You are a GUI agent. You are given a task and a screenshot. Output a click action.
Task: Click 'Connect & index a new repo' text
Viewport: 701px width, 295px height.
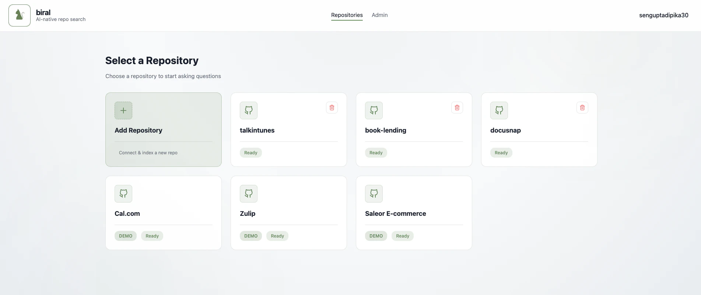pos(148,153)
